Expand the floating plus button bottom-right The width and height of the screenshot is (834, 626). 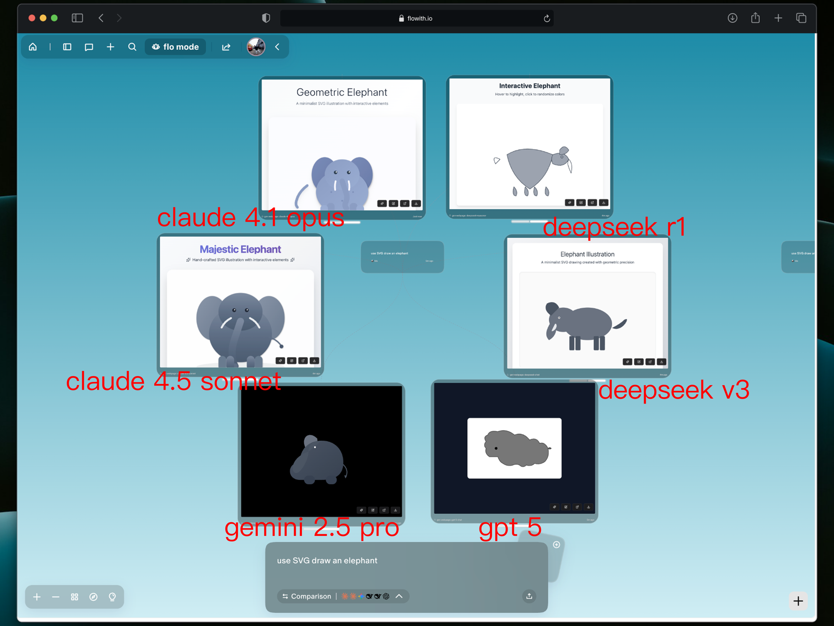(x=798, y=601)
